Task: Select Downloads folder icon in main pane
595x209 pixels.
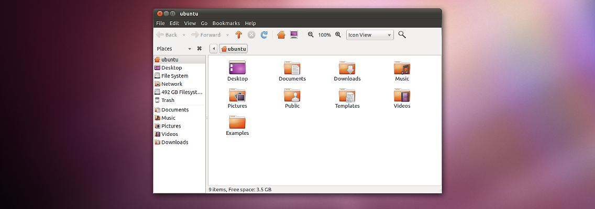Action: coord(347,68)
